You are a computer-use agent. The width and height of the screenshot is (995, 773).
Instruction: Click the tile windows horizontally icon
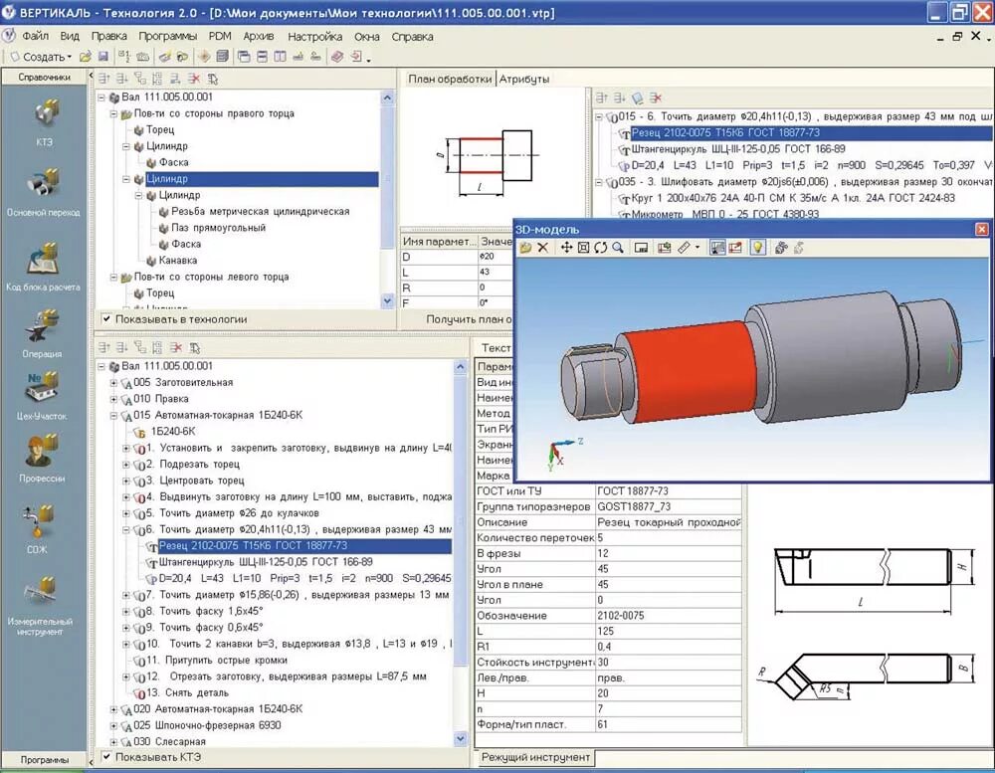262,57
